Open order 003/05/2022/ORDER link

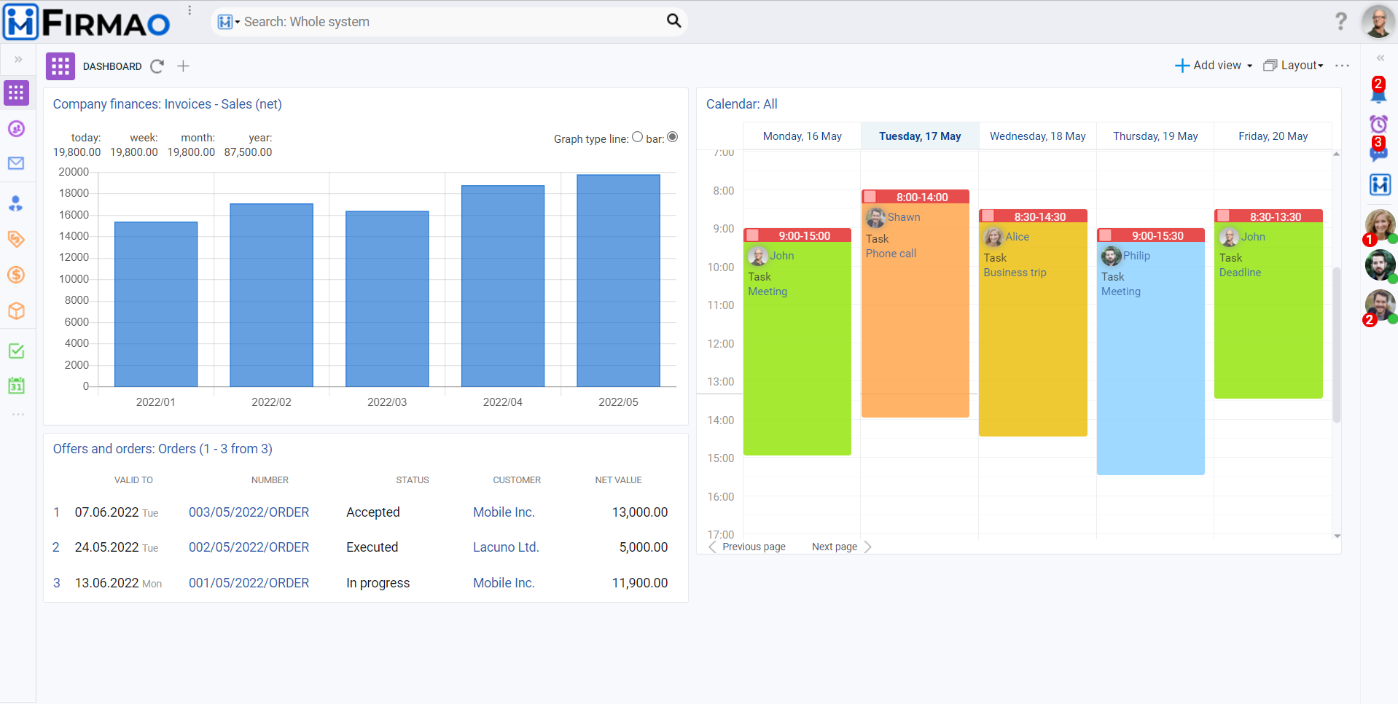(x=249, y=512)
